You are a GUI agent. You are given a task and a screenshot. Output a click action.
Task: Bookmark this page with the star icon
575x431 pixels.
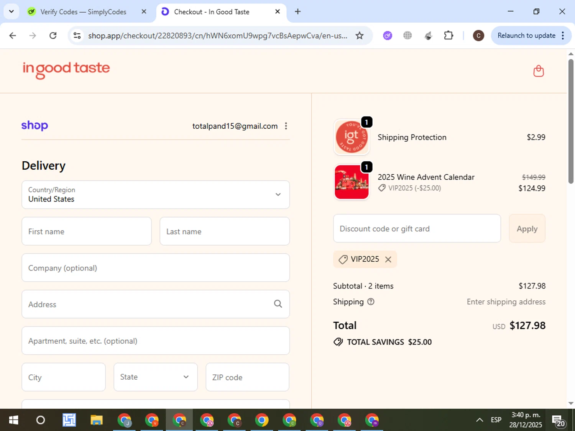[x=359, y=36]
